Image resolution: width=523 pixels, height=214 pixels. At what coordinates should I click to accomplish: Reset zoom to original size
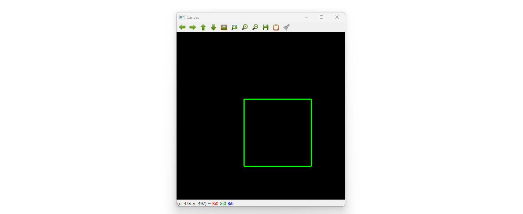click(x=224, y=27)
